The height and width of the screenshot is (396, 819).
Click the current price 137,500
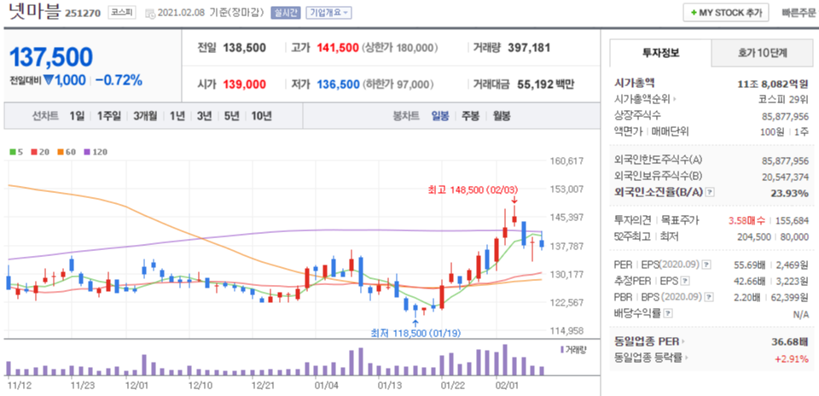click(x=51, y=57)
